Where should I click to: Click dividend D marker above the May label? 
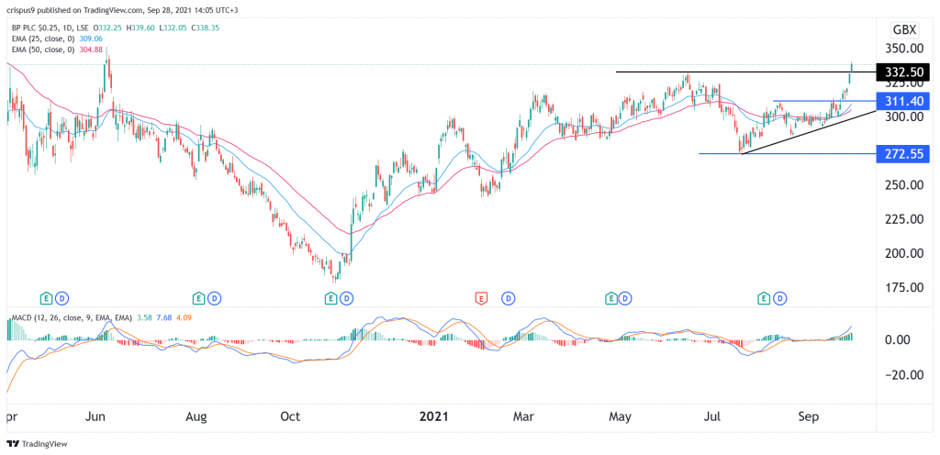tap(625, 297)
